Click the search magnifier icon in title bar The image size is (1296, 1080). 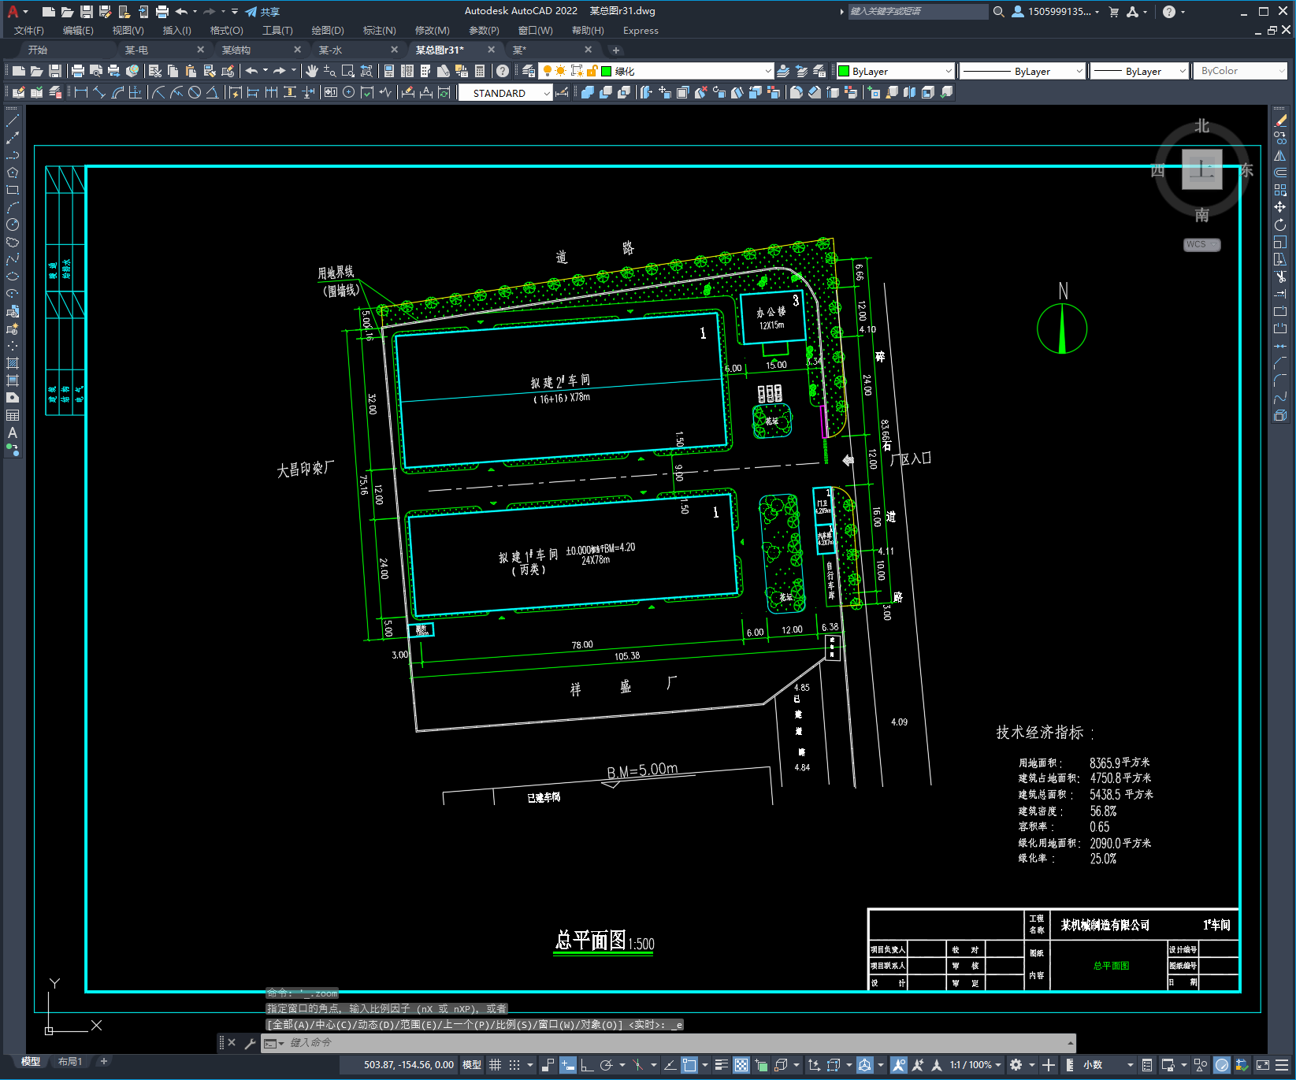[x=999, y=11]
